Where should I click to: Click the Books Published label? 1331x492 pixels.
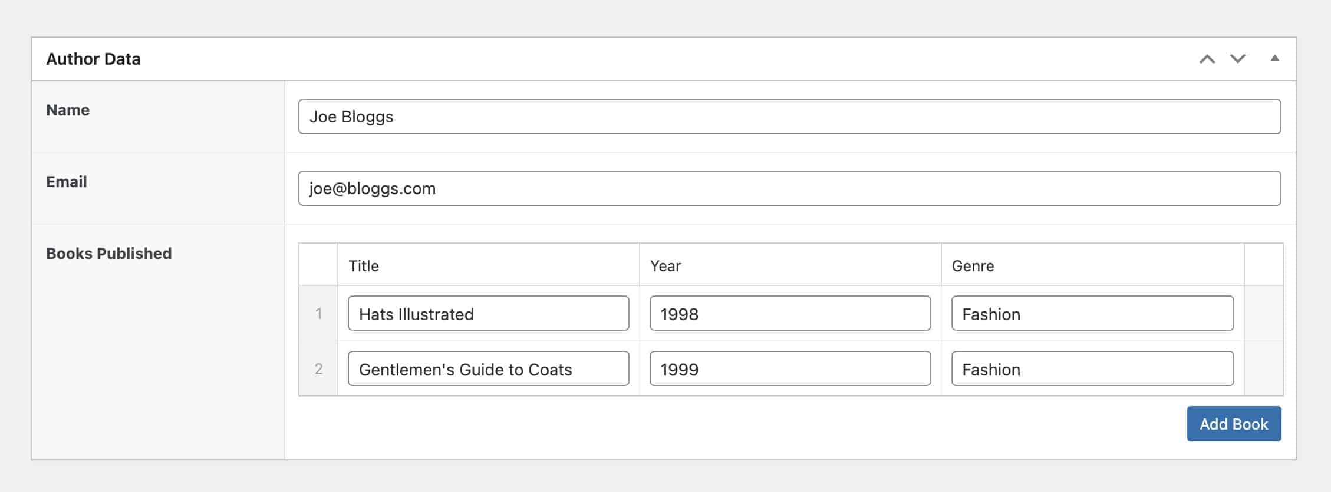point(109,254)
